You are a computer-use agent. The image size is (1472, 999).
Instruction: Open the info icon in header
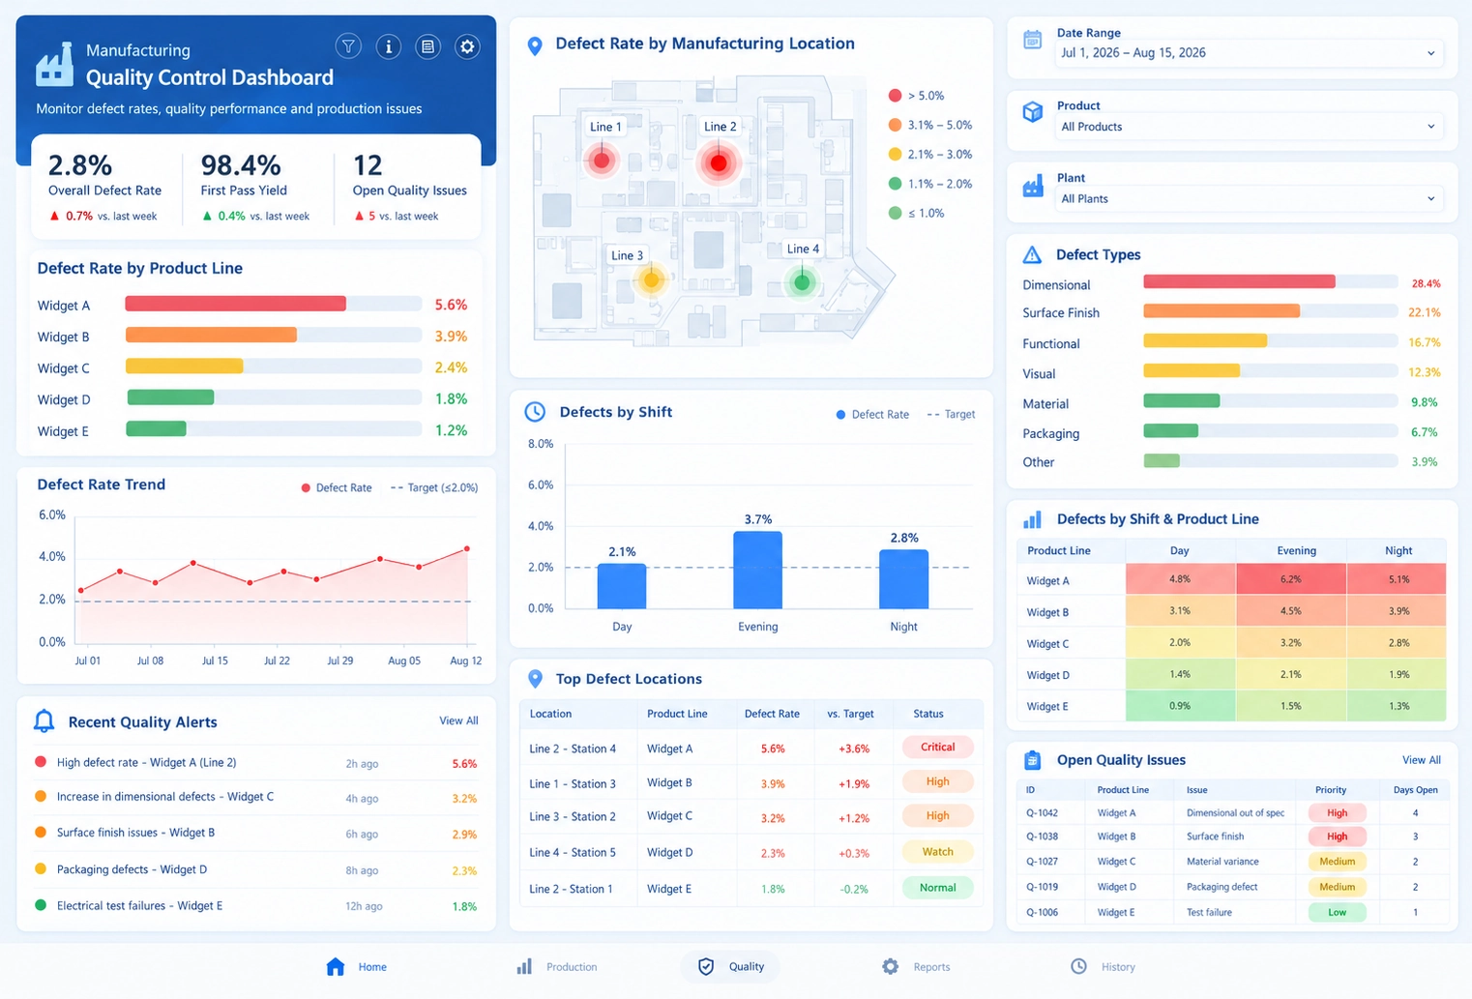pos(389,46)
